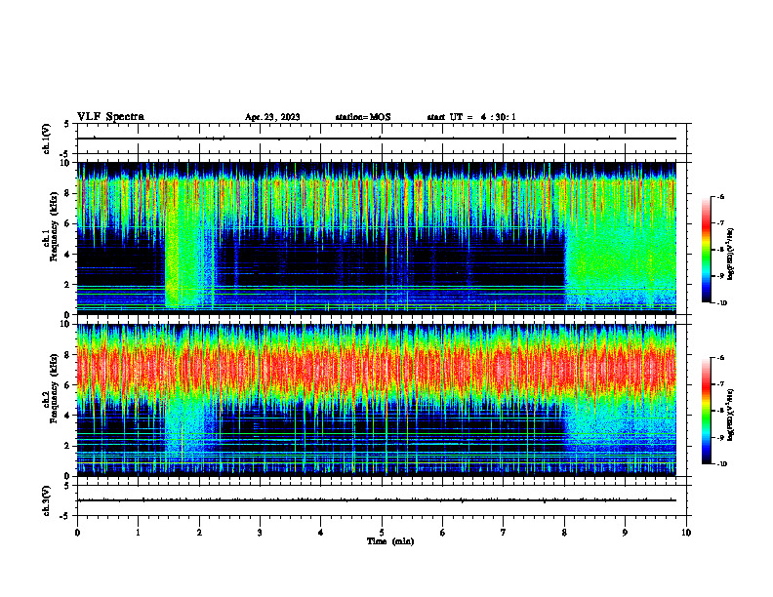This screenshot has width=773, height=597.
Task: Click the "0" tick on the time axis
Action: coord(77,533)
